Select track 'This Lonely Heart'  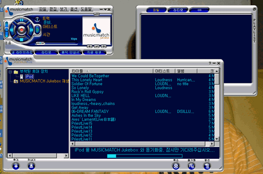pos(143,80)
